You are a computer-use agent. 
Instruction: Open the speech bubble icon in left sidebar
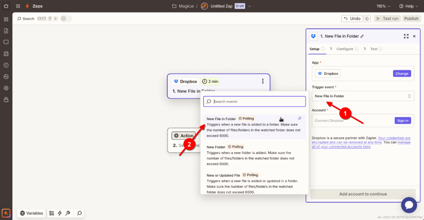click(6, 42)
